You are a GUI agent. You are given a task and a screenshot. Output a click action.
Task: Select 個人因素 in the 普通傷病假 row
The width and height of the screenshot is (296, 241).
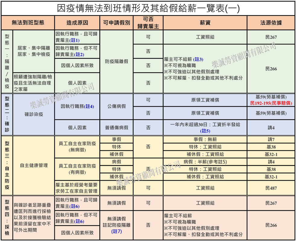tap(77, 127)
